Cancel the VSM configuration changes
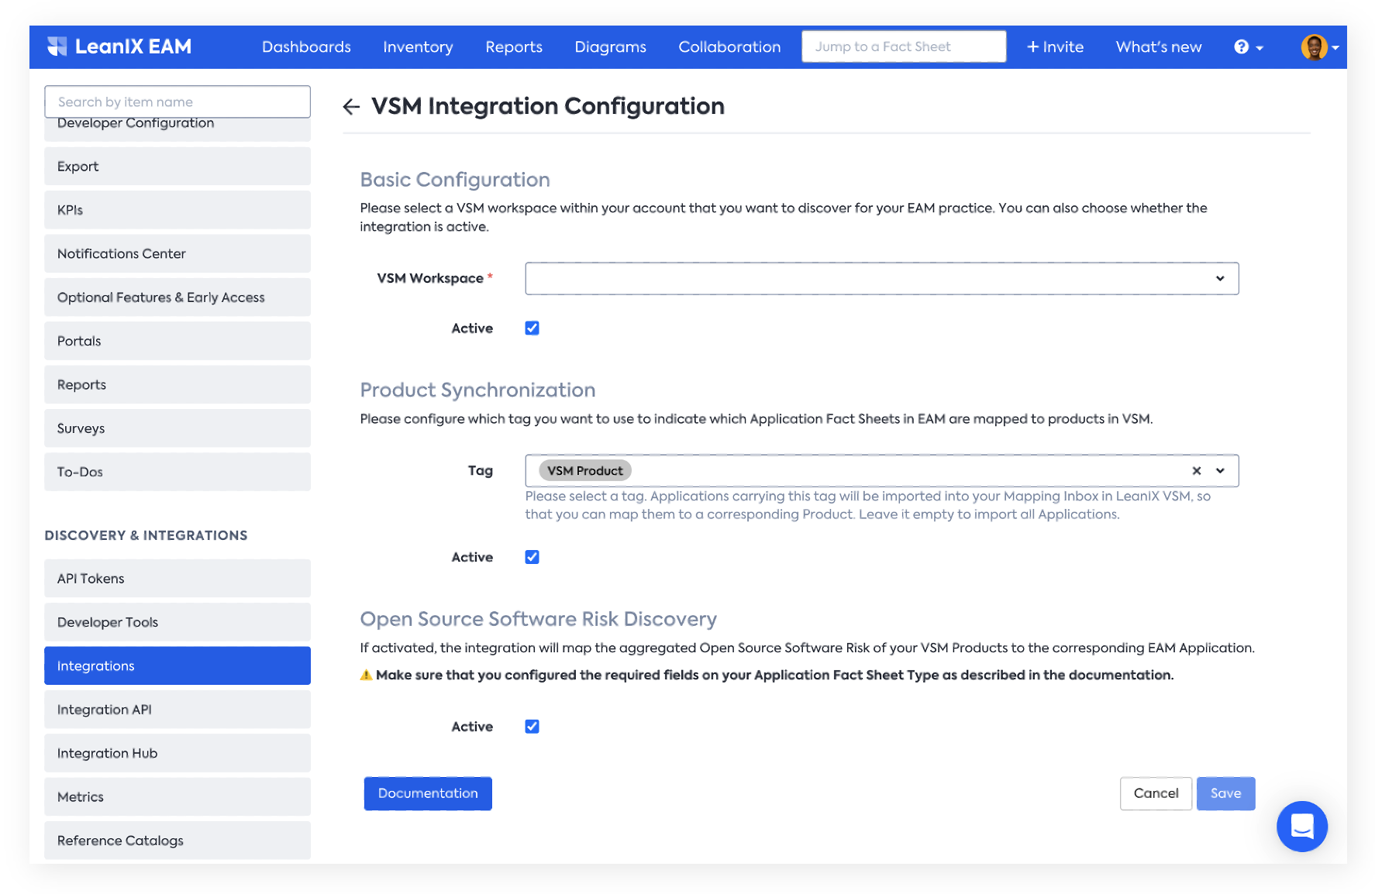Viewport: 1375px width, 894px height. point(1156,793)
